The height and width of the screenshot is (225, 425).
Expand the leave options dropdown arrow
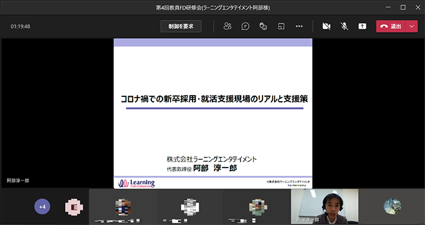click(412, 26)
